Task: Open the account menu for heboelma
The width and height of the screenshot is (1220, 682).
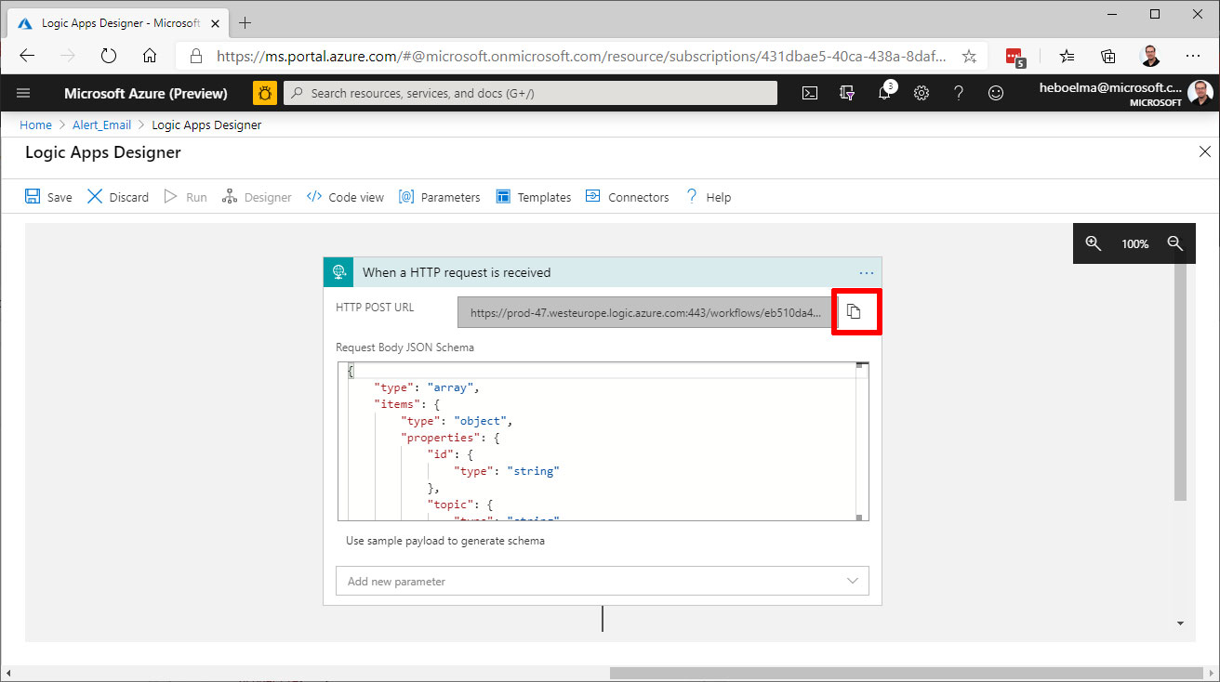Action: (1126, 93)
